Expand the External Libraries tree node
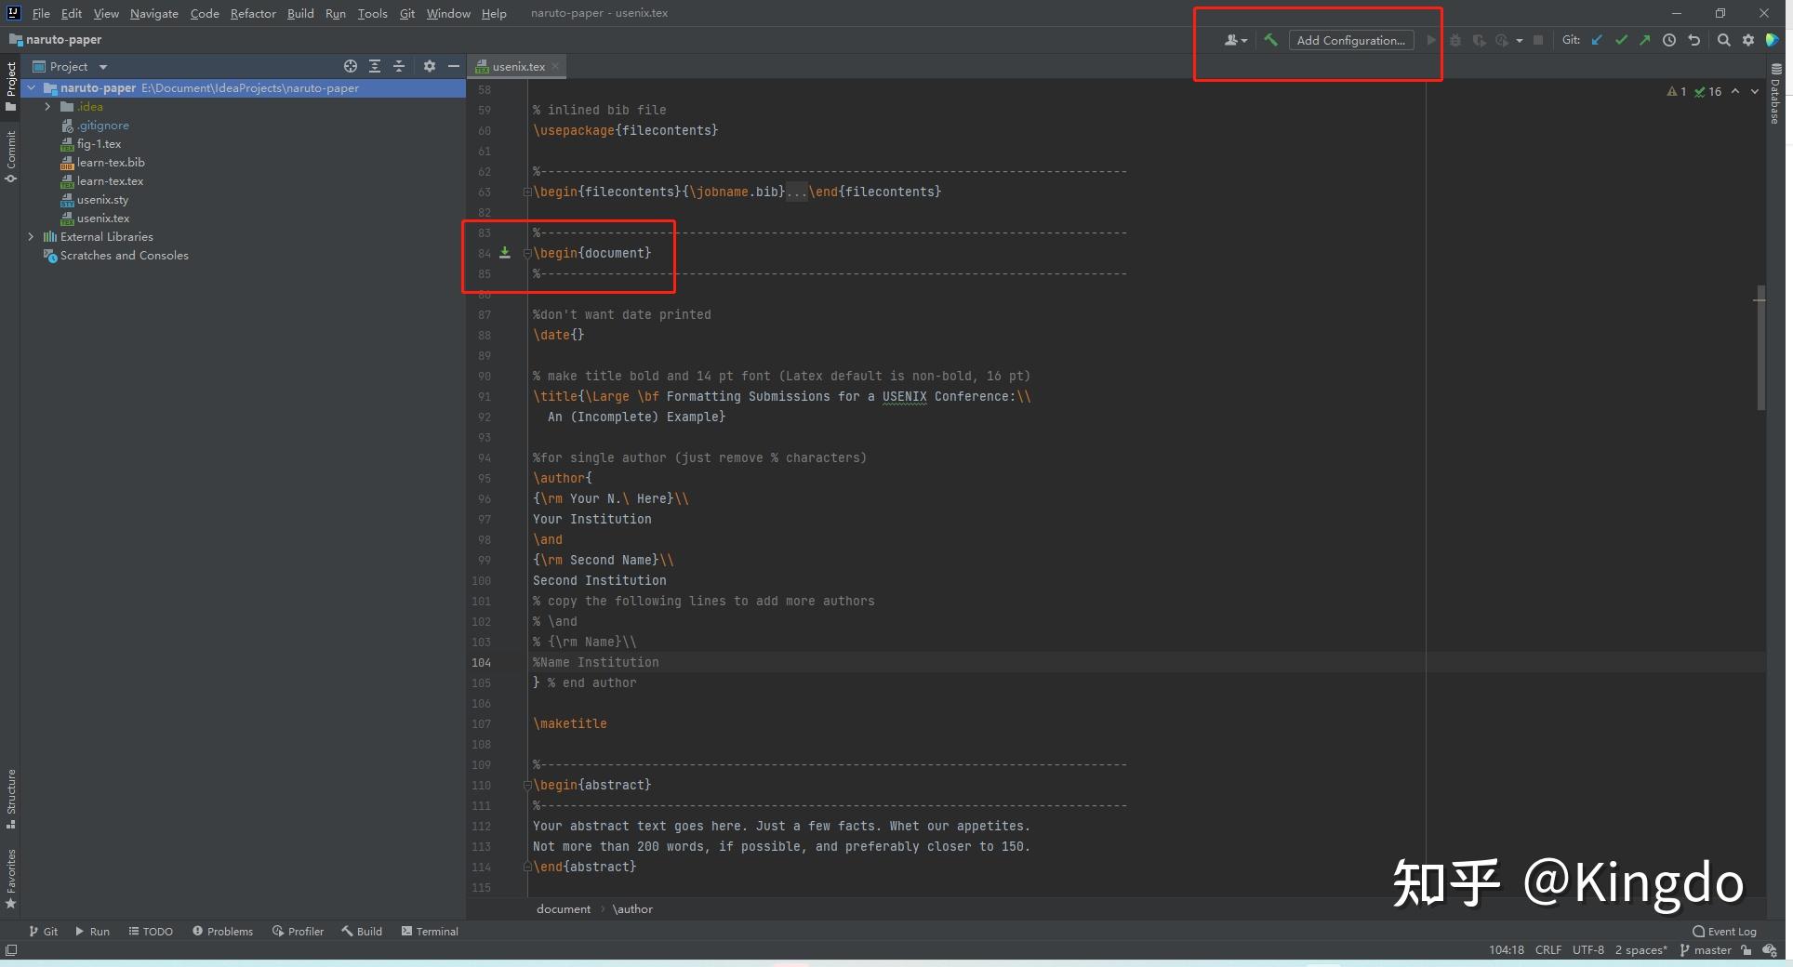 [x=31, y=236]
